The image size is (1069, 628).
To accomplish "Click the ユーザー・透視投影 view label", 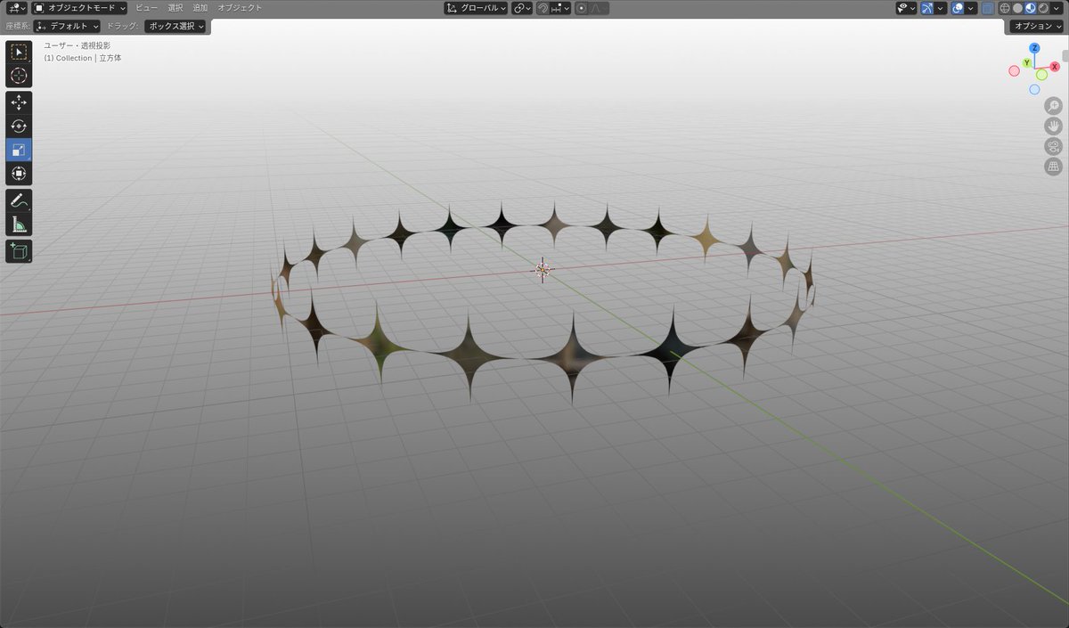I will click(x=78, y=45).
